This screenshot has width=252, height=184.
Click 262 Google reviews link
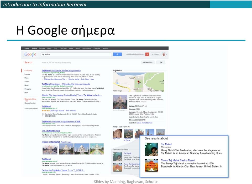57,111
